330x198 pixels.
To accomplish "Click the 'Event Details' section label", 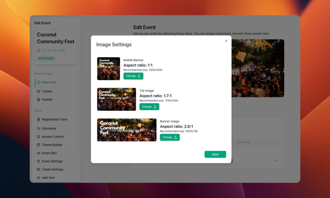I will click(x=43, y=74).
